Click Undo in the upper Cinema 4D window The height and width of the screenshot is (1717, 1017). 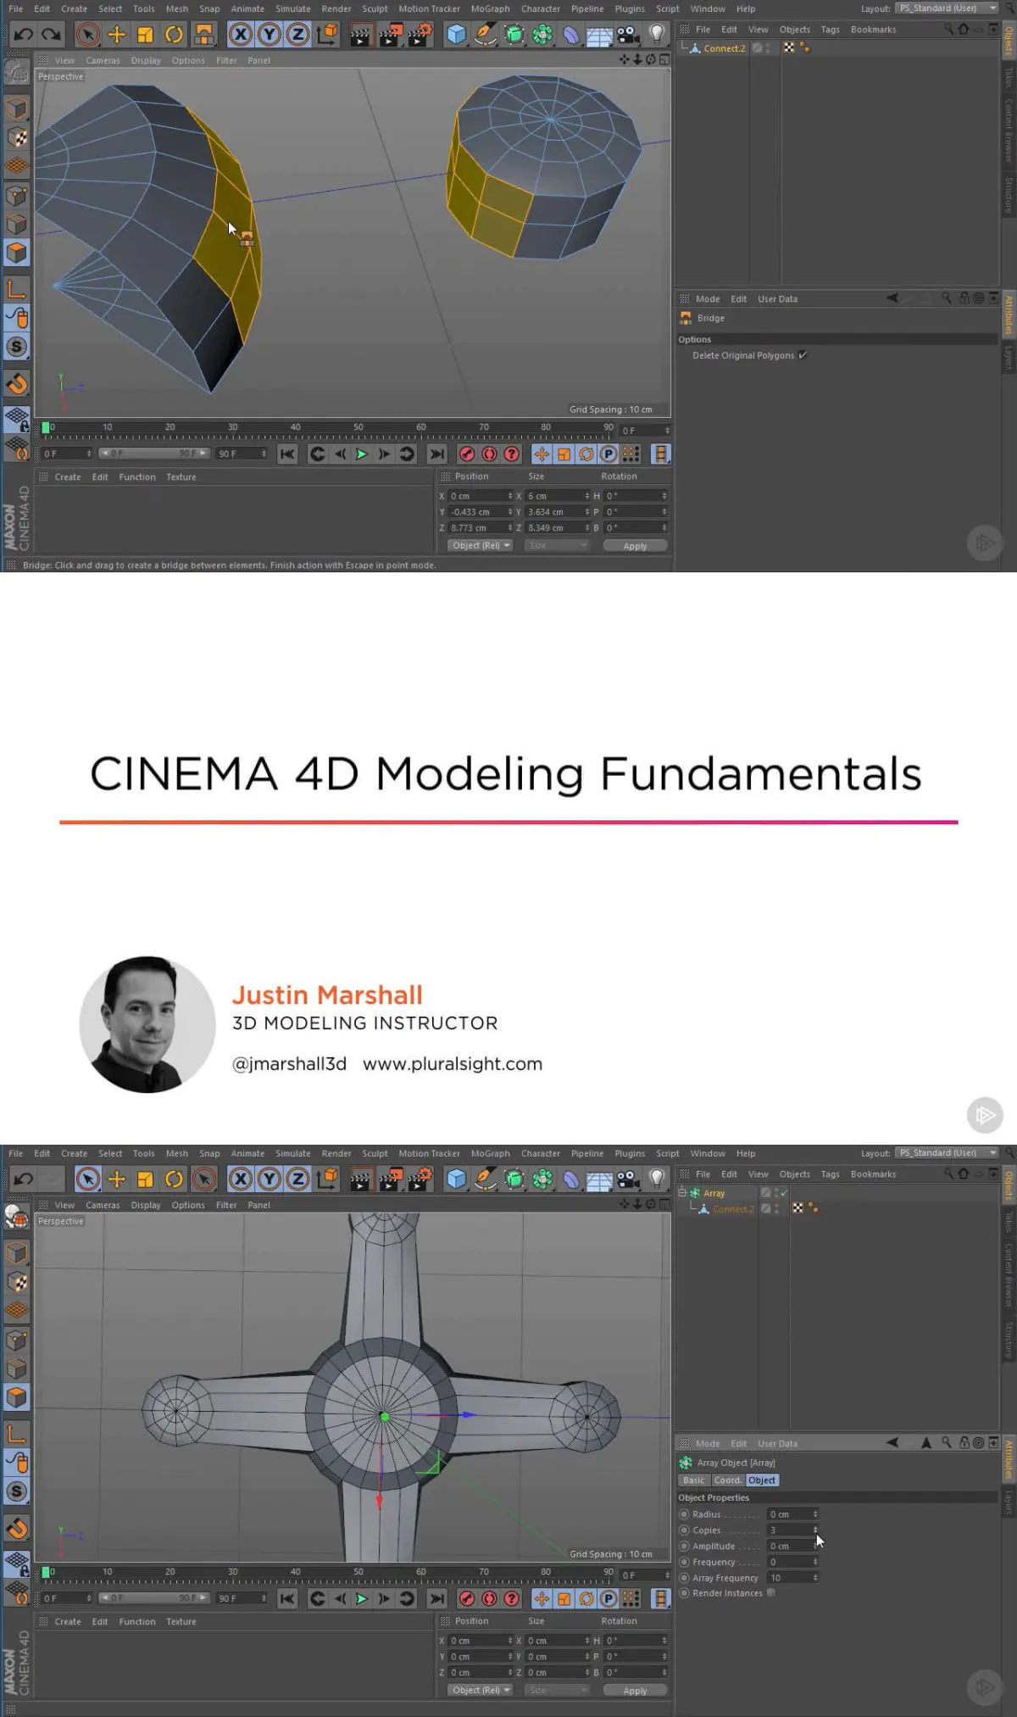[x=23, y=34]
